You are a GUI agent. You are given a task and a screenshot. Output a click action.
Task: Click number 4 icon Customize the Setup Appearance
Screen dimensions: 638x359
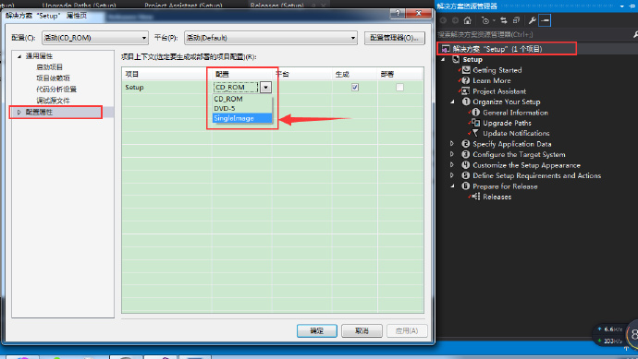(x=466, y=165)
